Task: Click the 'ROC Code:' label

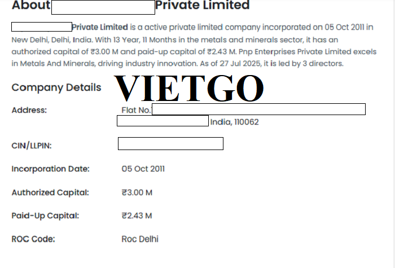Action: click(33, 239)
